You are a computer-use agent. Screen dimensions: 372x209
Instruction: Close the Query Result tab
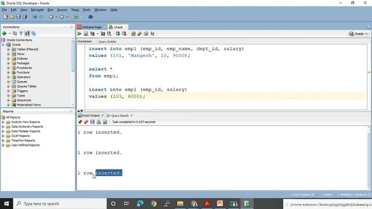pos(131,116)
